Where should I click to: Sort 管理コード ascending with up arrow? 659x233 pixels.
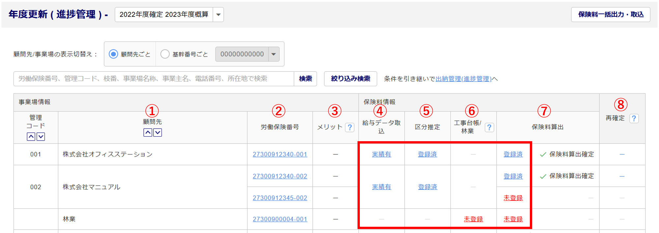coord(31,137)
